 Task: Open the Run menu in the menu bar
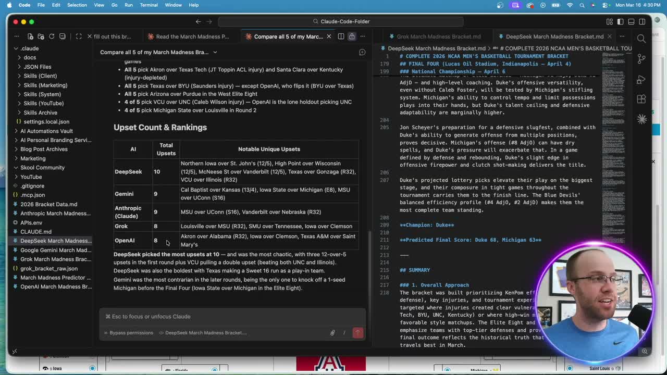pyautogui.click(x=128, y=5)
